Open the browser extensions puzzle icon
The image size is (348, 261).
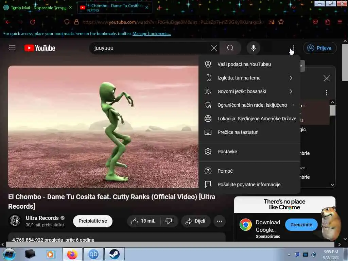pyautogui.click(x=328, y=22)
